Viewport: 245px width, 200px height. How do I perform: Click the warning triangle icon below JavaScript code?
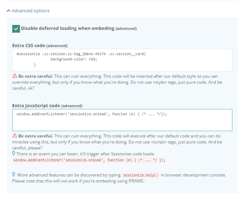[x=15, y=136]
